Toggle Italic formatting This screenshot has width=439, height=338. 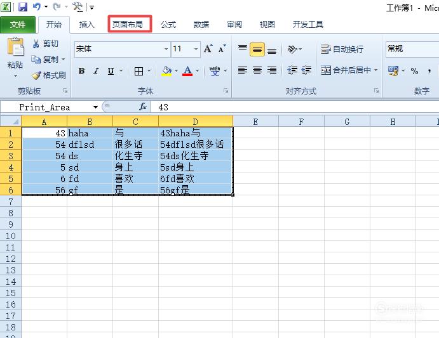coord(96,71)
